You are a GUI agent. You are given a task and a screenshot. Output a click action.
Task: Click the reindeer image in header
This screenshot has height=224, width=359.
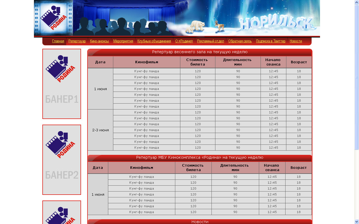[220, 26]
